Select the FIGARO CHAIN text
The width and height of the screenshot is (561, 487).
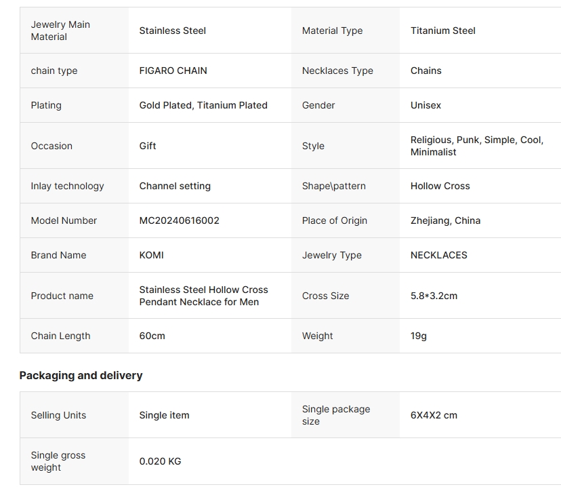(x=173, y=71)
